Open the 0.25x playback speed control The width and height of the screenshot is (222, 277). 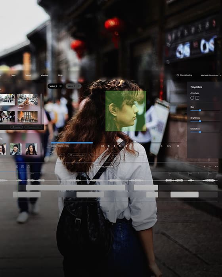[x=169, y=146]
